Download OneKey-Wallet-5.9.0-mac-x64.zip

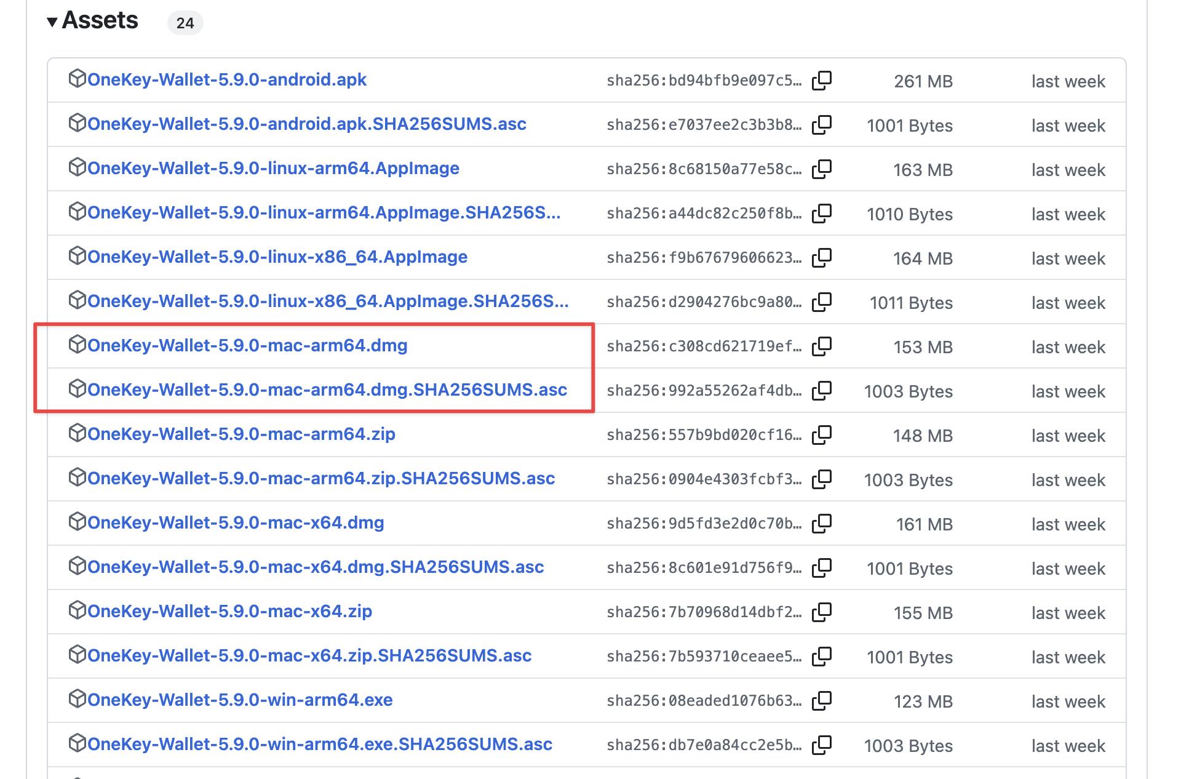[x=230, y=612]
